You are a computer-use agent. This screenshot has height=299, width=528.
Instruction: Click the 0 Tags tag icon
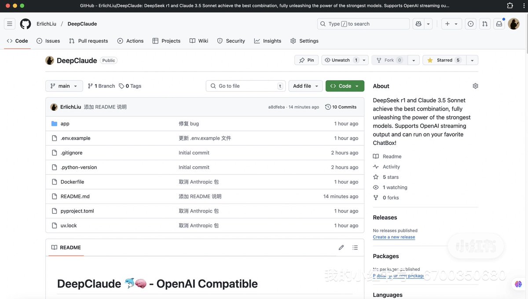[x=121, y=86]
